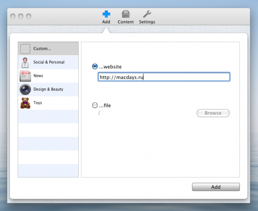Switch to the Content tab label
This screenshot has width=258, height=211.
click(126, 22)
